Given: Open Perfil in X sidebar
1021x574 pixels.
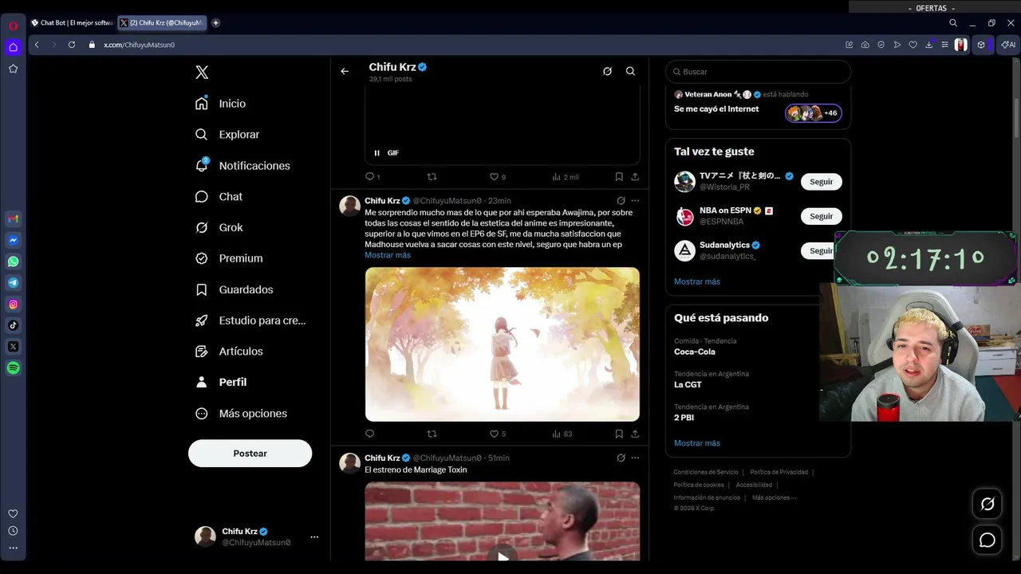Looking at the screenshot, I should coord(221,383).
